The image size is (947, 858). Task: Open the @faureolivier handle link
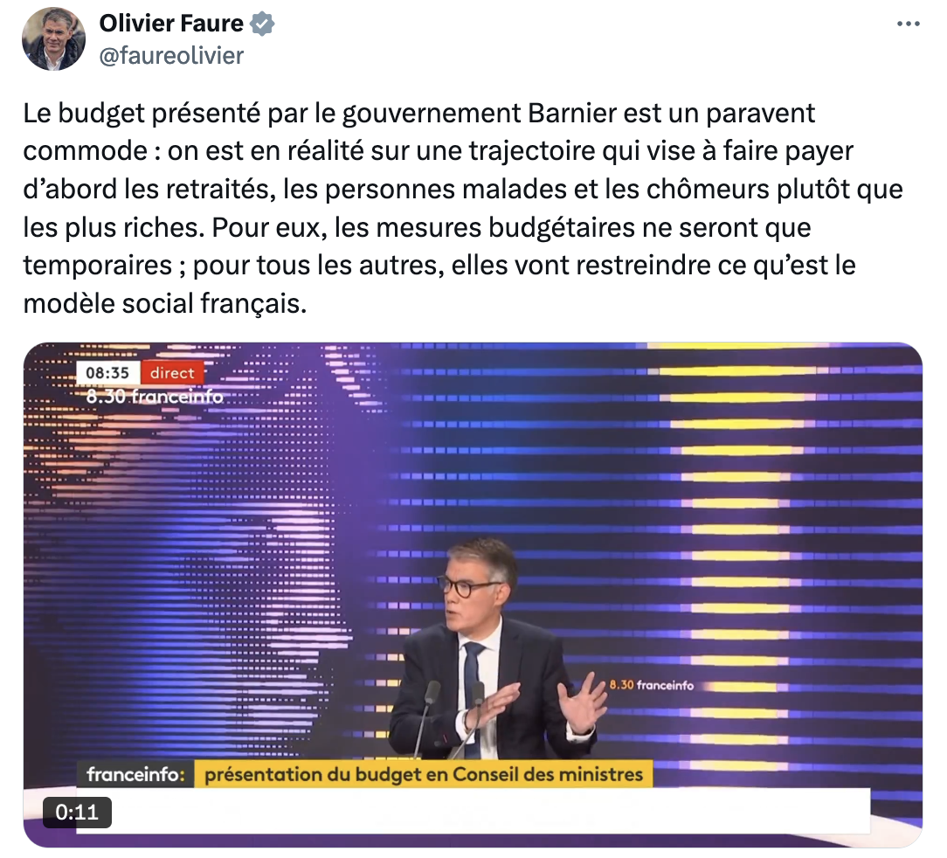(171, 56)
